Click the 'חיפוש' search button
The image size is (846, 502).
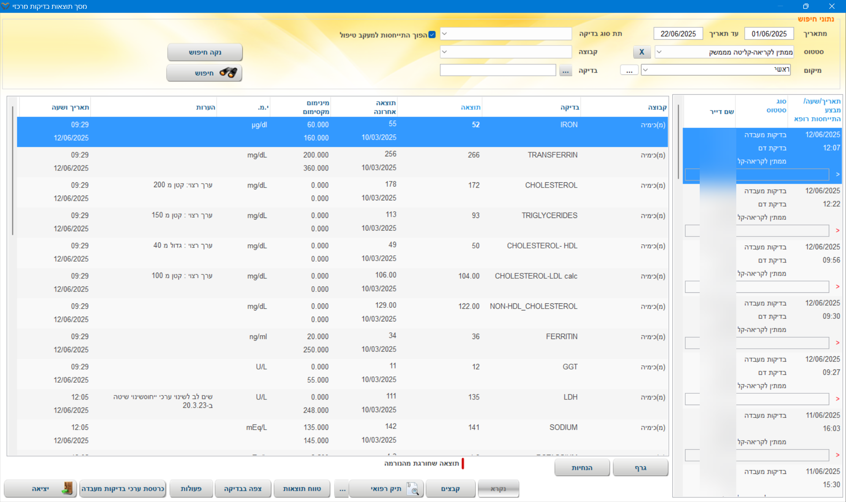tap(204, 73)
